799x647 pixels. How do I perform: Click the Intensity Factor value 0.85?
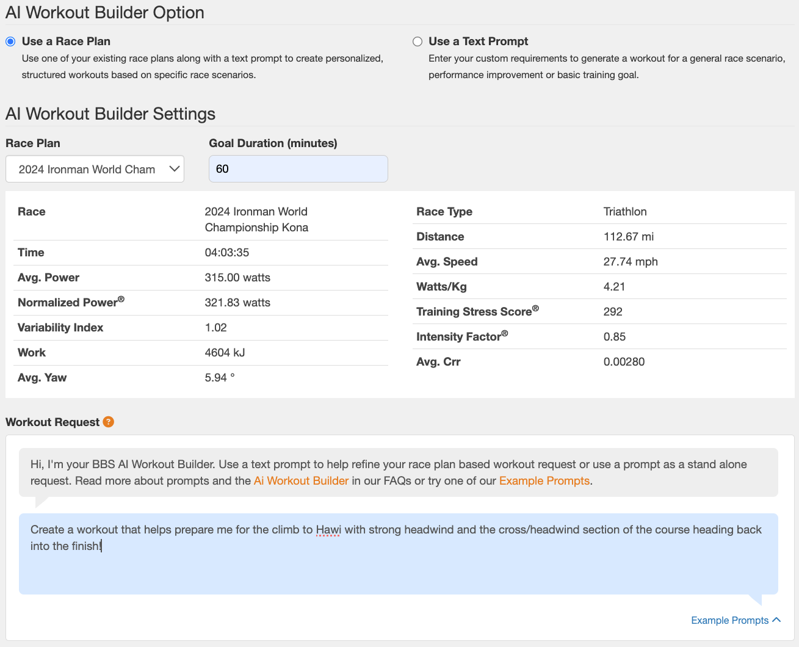coord(615,337)
